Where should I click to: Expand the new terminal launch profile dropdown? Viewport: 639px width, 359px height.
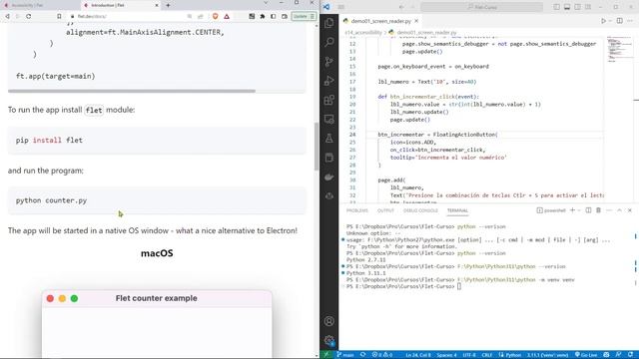579,210
